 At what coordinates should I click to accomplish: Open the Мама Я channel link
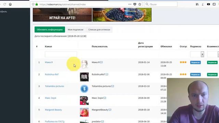pos(49,62)
